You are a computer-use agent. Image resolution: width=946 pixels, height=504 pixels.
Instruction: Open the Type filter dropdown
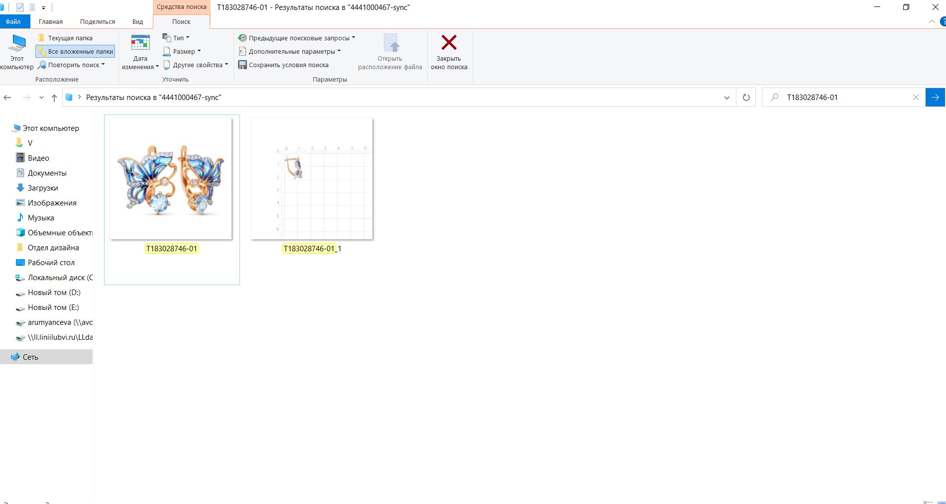coord(176,38)
